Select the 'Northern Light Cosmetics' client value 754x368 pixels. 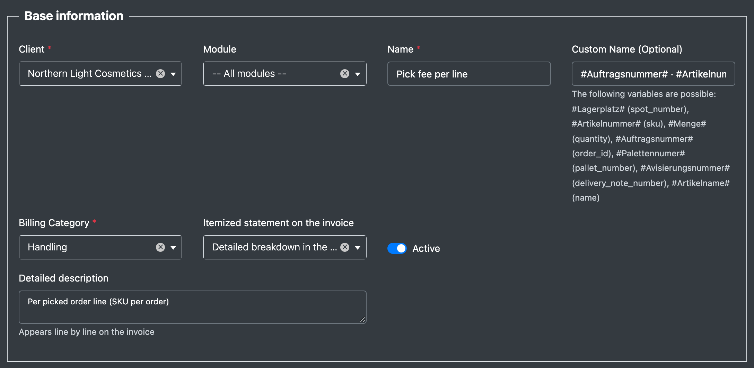pyautogui.click(x=89, y=74)
